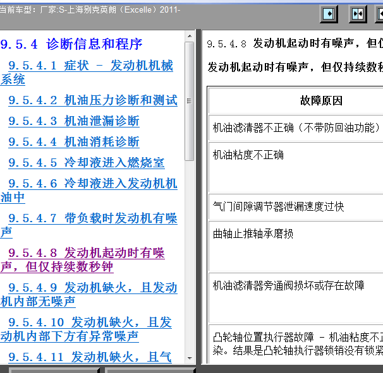The height and width of the screenshot is (373, 383).
Task: Open link 9.5.4.9 发动机缺火，且发动机内部无噪声
Action: (x=89, y=294)
